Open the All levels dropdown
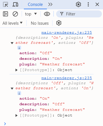This screenshot has width=103, height=126. tap(12, 23)
